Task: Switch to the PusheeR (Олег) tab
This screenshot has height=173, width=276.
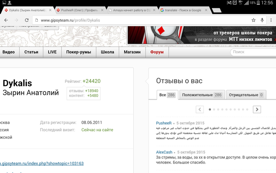Action: 80,10
